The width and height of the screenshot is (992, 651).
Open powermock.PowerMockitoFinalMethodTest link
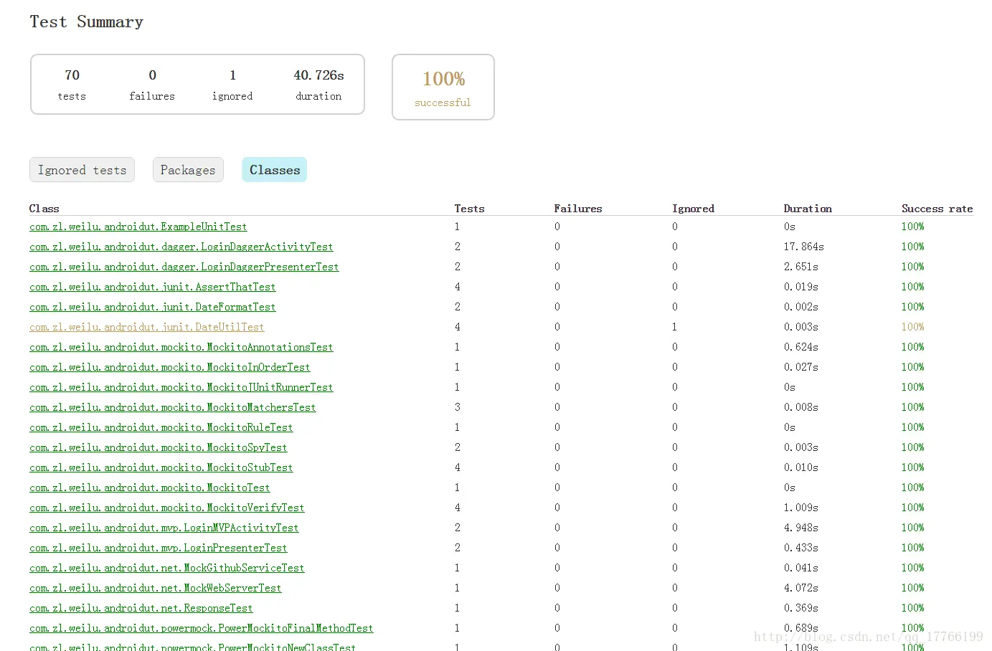point(202,628)
